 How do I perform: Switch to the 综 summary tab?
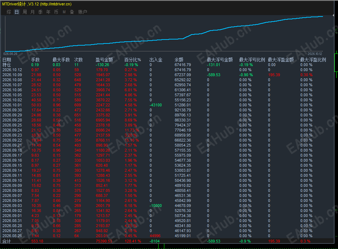tap(9, 12)
